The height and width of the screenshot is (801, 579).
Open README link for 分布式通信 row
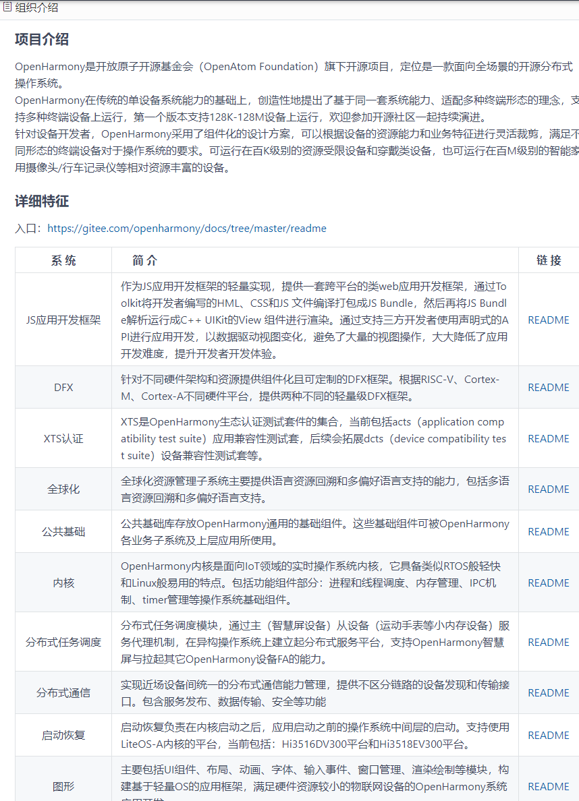pos(549,692)
